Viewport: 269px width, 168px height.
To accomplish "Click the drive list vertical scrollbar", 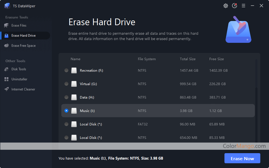I will coord(256,112).
